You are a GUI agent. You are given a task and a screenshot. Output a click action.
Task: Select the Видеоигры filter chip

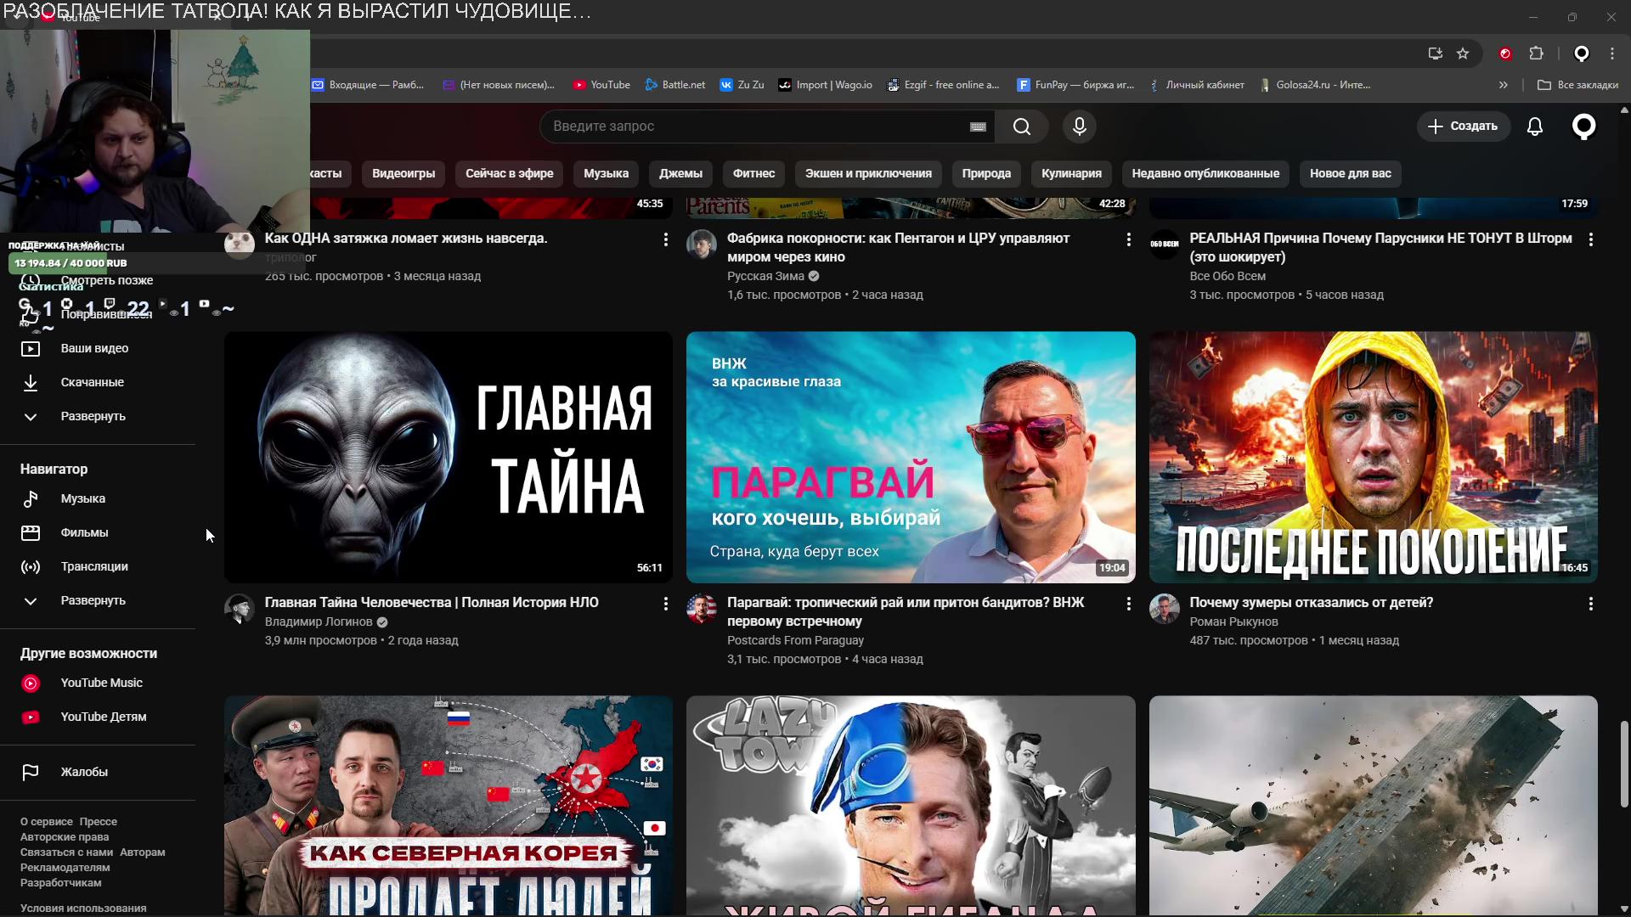point(404,173)
